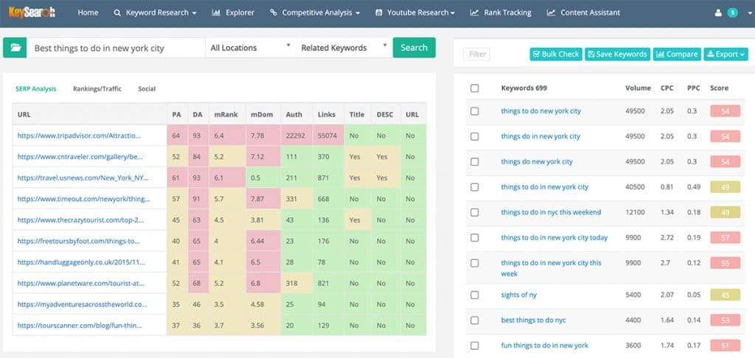Image resolution: width=755 pixels, height=358 pixels.
Task: Open the Explorer bar chart menu item
Action: coord(233,13)
